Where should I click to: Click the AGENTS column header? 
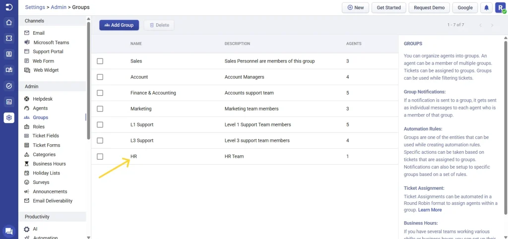point(354,44)
